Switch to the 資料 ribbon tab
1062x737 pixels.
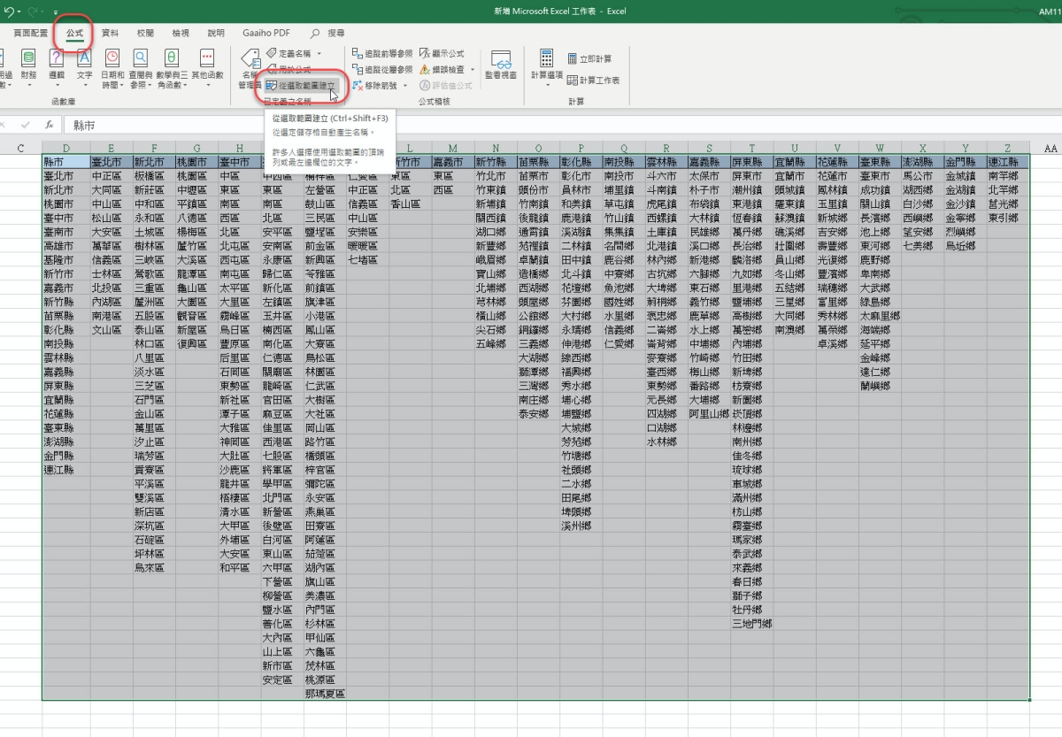tap(110, 33)
